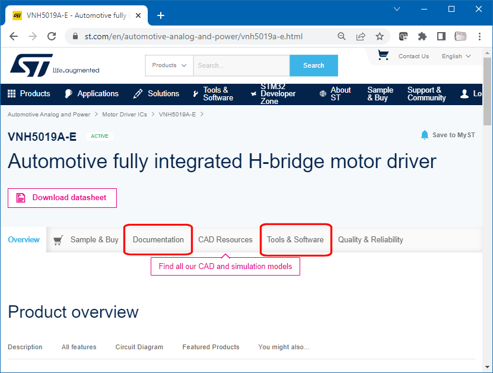Switch to the Tools & Software product tab

coord(295,239)
